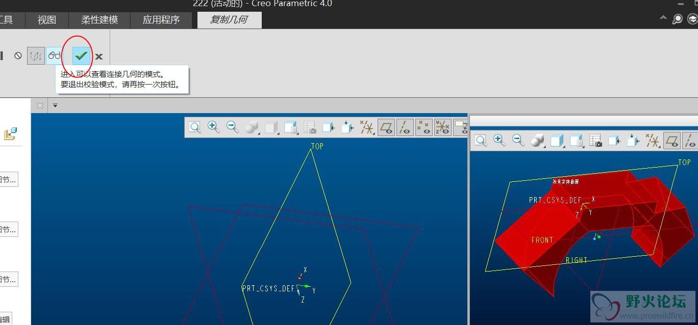The height and width of the screenshot is (325, 698).
Task: Click the model tree layout icon in left panel
Action: click(x=11, y=134)
